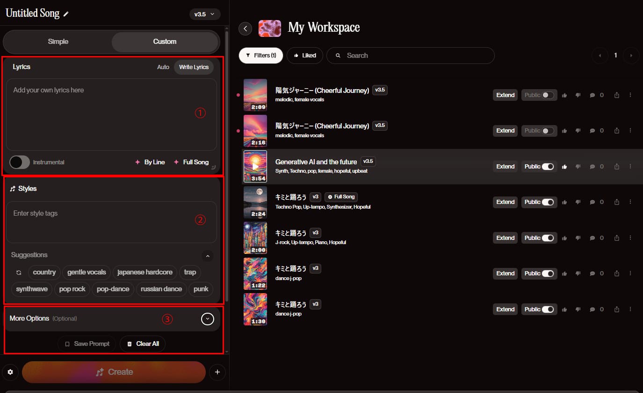Click Clear All button

coord(143,344)
